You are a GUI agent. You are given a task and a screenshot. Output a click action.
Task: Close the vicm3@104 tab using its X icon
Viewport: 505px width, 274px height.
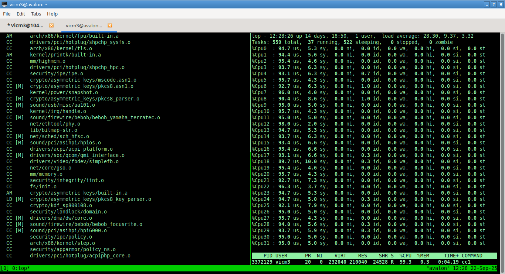[52, 25]
